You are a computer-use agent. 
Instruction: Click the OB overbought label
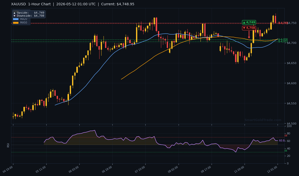[x=286, y=136]
